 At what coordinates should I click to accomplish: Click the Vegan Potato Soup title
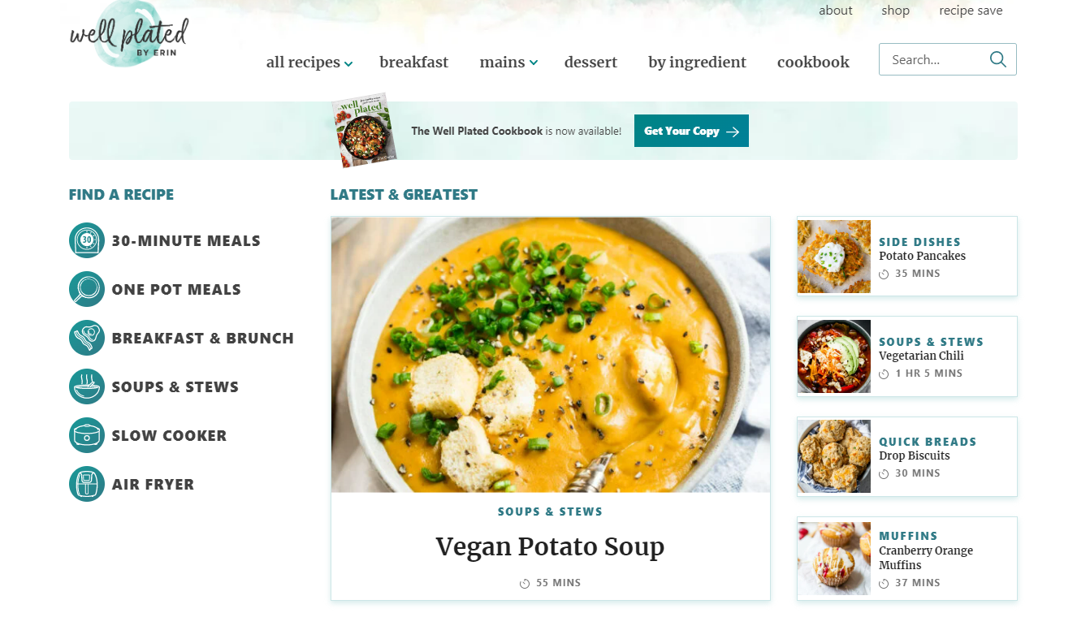coord(550,546)
